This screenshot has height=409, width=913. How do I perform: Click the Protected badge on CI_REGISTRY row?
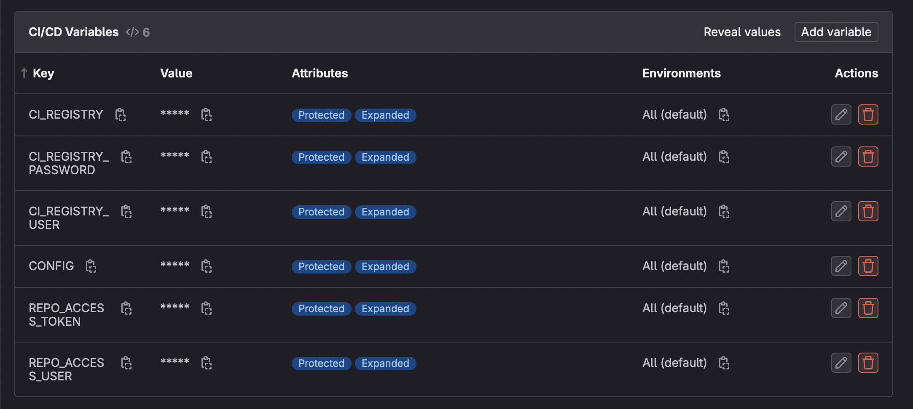click(x=321, y=115)
